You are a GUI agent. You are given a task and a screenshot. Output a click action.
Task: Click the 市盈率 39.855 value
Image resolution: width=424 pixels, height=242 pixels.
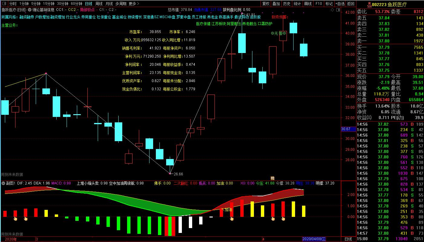155,31
